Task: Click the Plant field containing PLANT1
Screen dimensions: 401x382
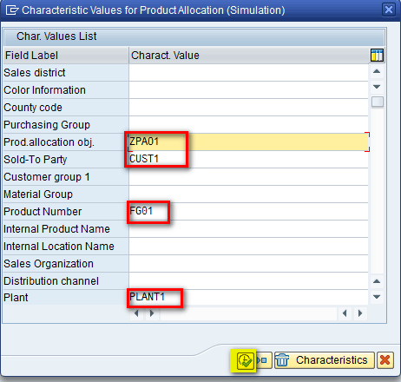Action: point(248,297)
